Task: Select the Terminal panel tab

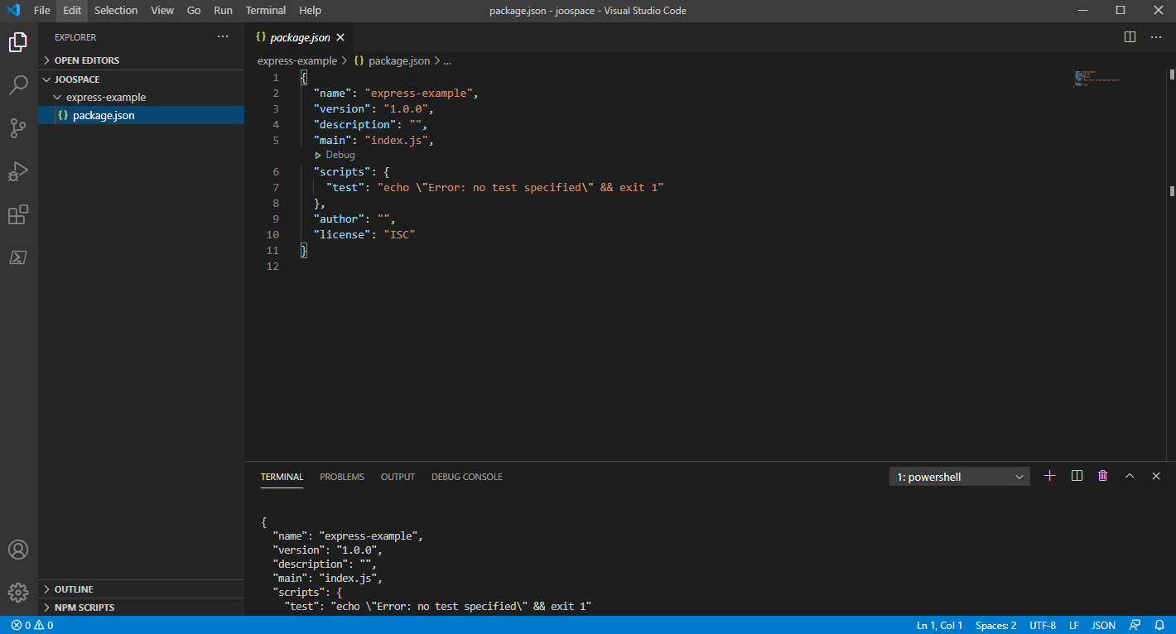Action: [282, 477]
